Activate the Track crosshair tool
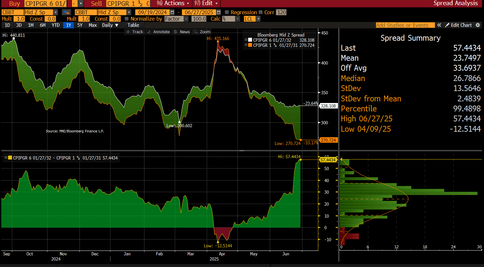The width and height of the screenshot is (484, 267). coord(135,32)
